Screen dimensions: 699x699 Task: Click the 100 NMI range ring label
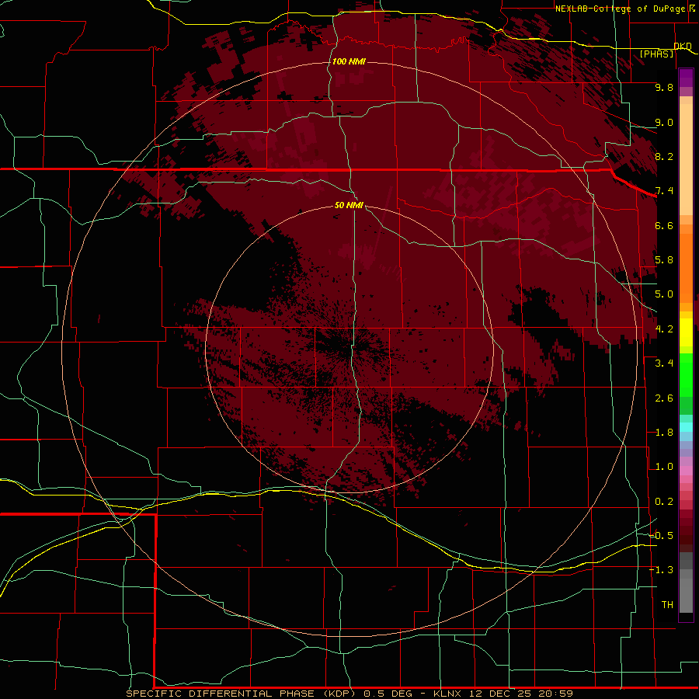pos(349,61)
